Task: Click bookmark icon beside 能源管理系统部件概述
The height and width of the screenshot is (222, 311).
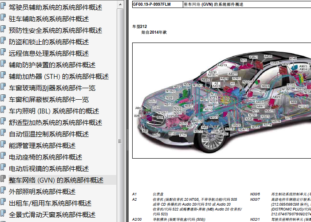Action: pos(3,144)
